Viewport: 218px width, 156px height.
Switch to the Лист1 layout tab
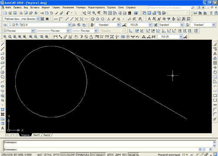coord(36,135)
